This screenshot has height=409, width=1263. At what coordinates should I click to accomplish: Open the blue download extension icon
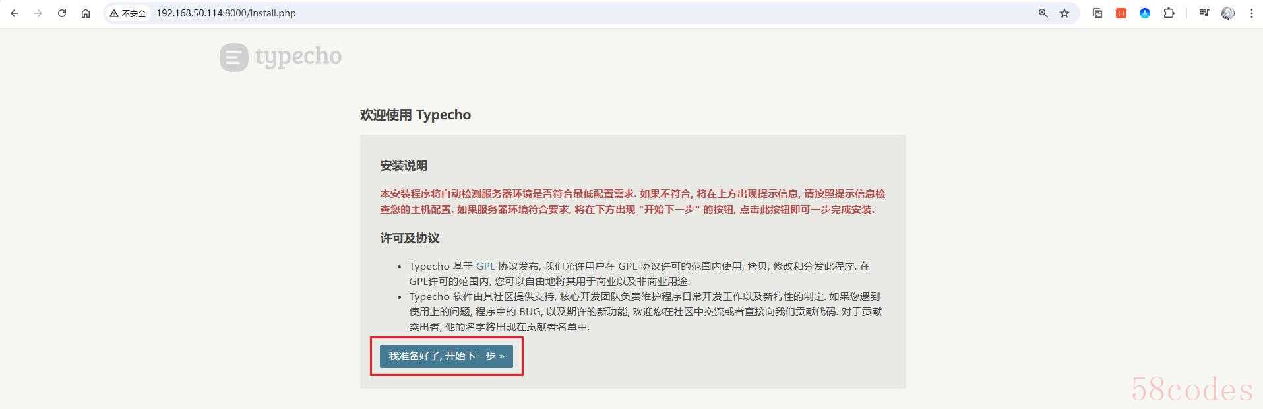click(x=1145, y=13)
